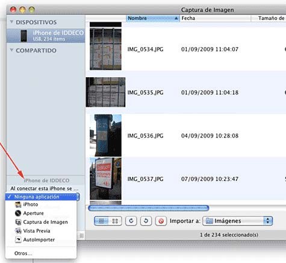The height and width of the screenshot is (263, 286).
Task: Select Vista Previa in the popup list
Action: coord(41,231)
